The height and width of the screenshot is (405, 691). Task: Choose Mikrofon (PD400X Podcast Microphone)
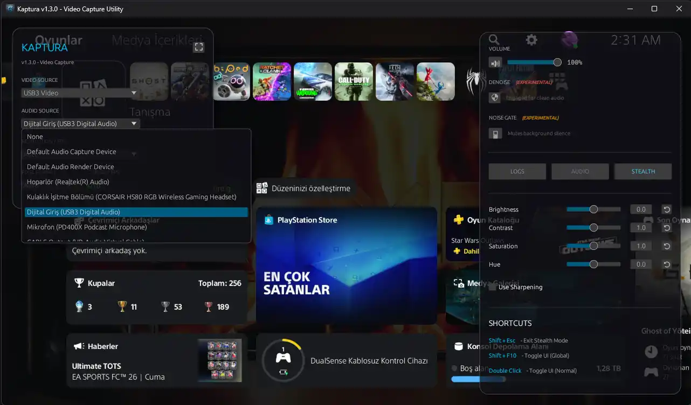[x=136, y=227]
